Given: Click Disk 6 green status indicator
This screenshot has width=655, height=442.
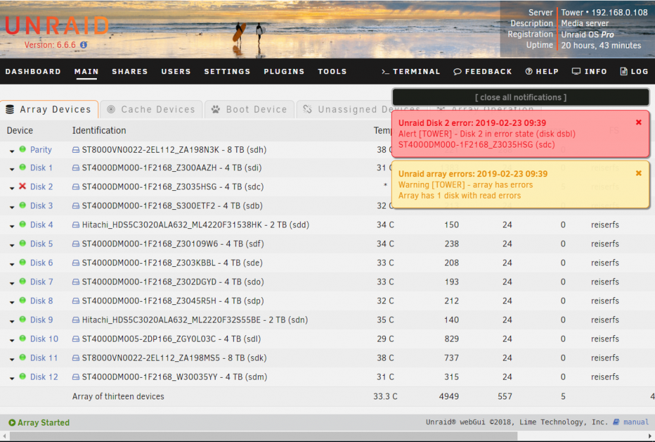Looking at the screenshot, I should click(x=22, y=262).
